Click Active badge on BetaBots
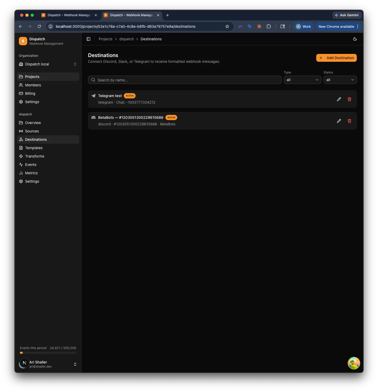Viewport: 378px width, 392px height. [x=171, y=117]
